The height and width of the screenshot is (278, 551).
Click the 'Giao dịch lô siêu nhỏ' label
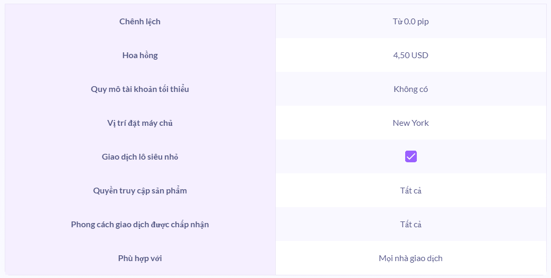pyautogui.click(x=140, y=157)
